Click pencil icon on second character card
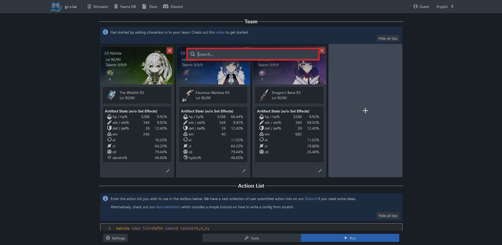The height and width of the screenshot is (245, 502). [x=244, y=171]
